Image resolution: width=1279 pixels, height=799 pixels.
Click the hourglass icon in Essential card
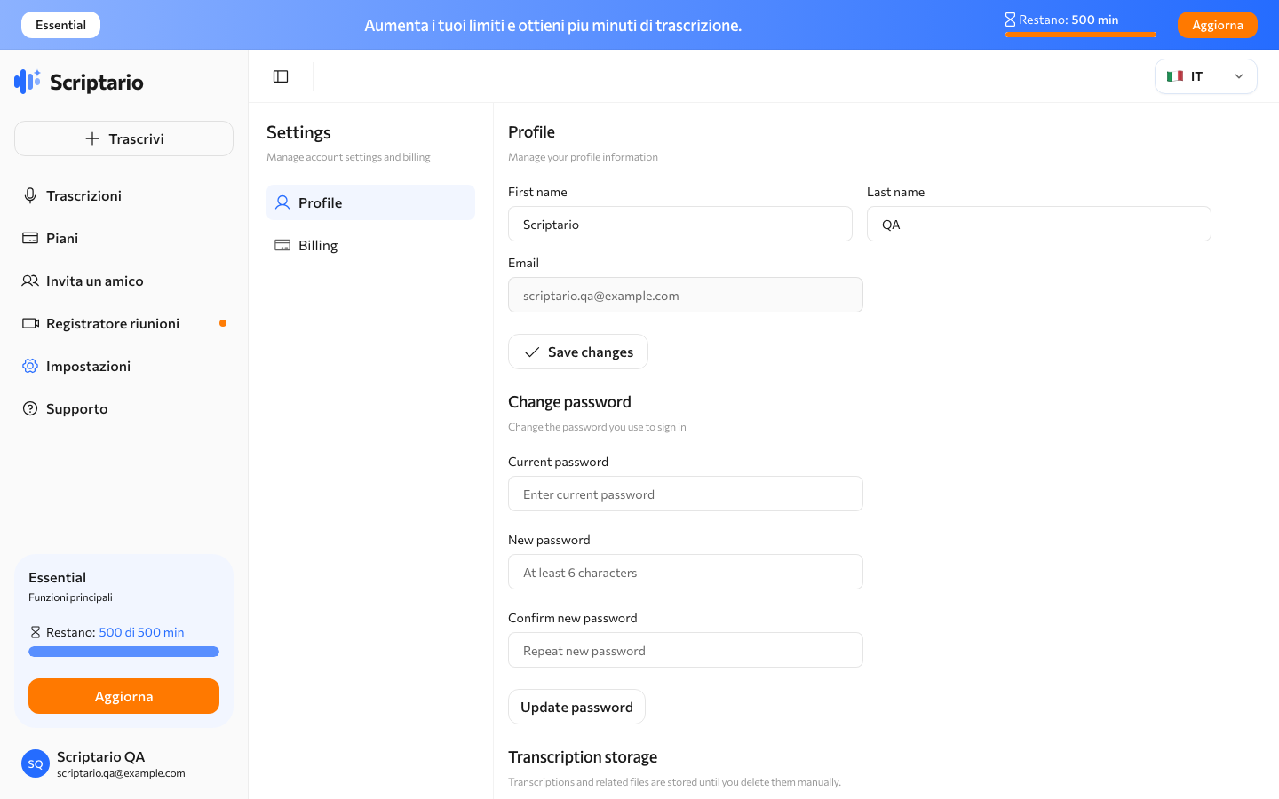pyautogui.click(x=36, y=632)
